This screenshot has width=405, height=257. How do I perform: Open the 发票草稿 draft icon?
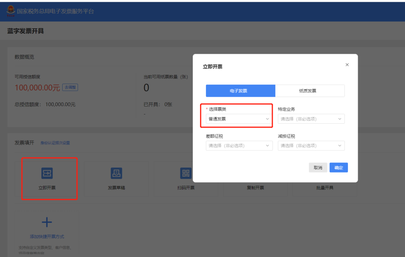(116, 173)
